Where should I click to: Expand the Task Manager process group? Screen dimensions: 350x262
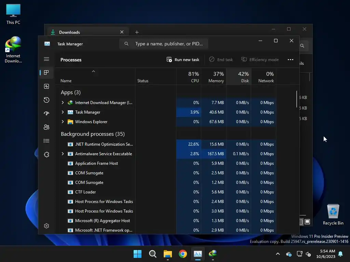coord(63,112)
